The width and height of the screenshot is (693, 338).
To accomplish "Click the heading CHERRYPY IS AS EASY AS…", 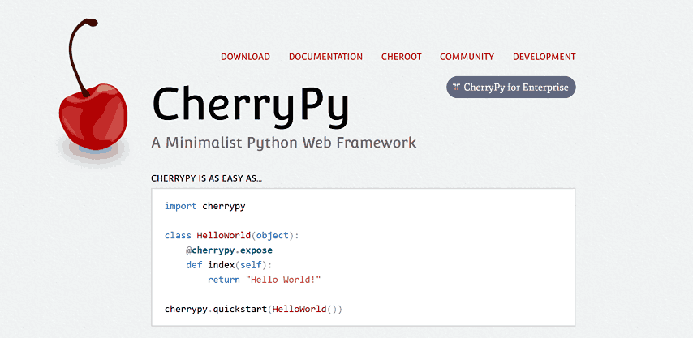I will pos(206,178).
